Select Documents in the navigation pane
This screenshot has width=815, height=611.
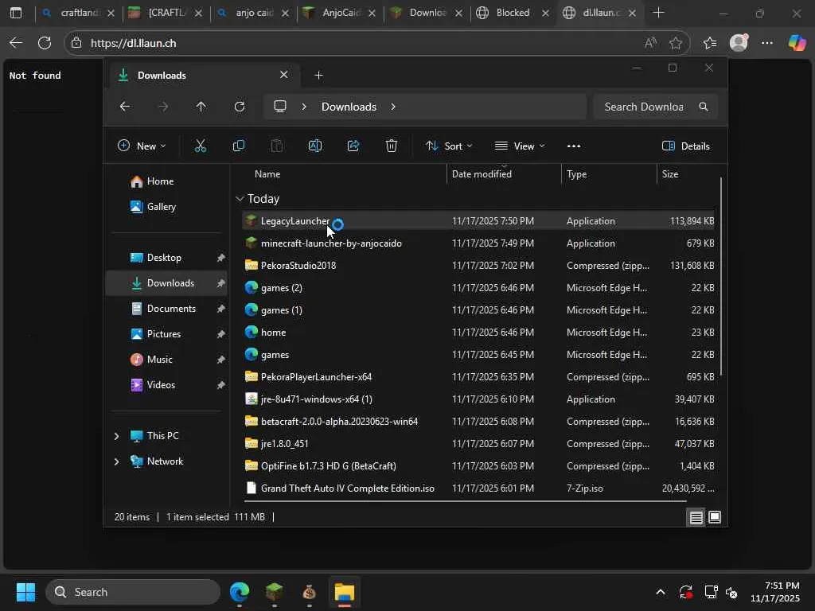170,309
